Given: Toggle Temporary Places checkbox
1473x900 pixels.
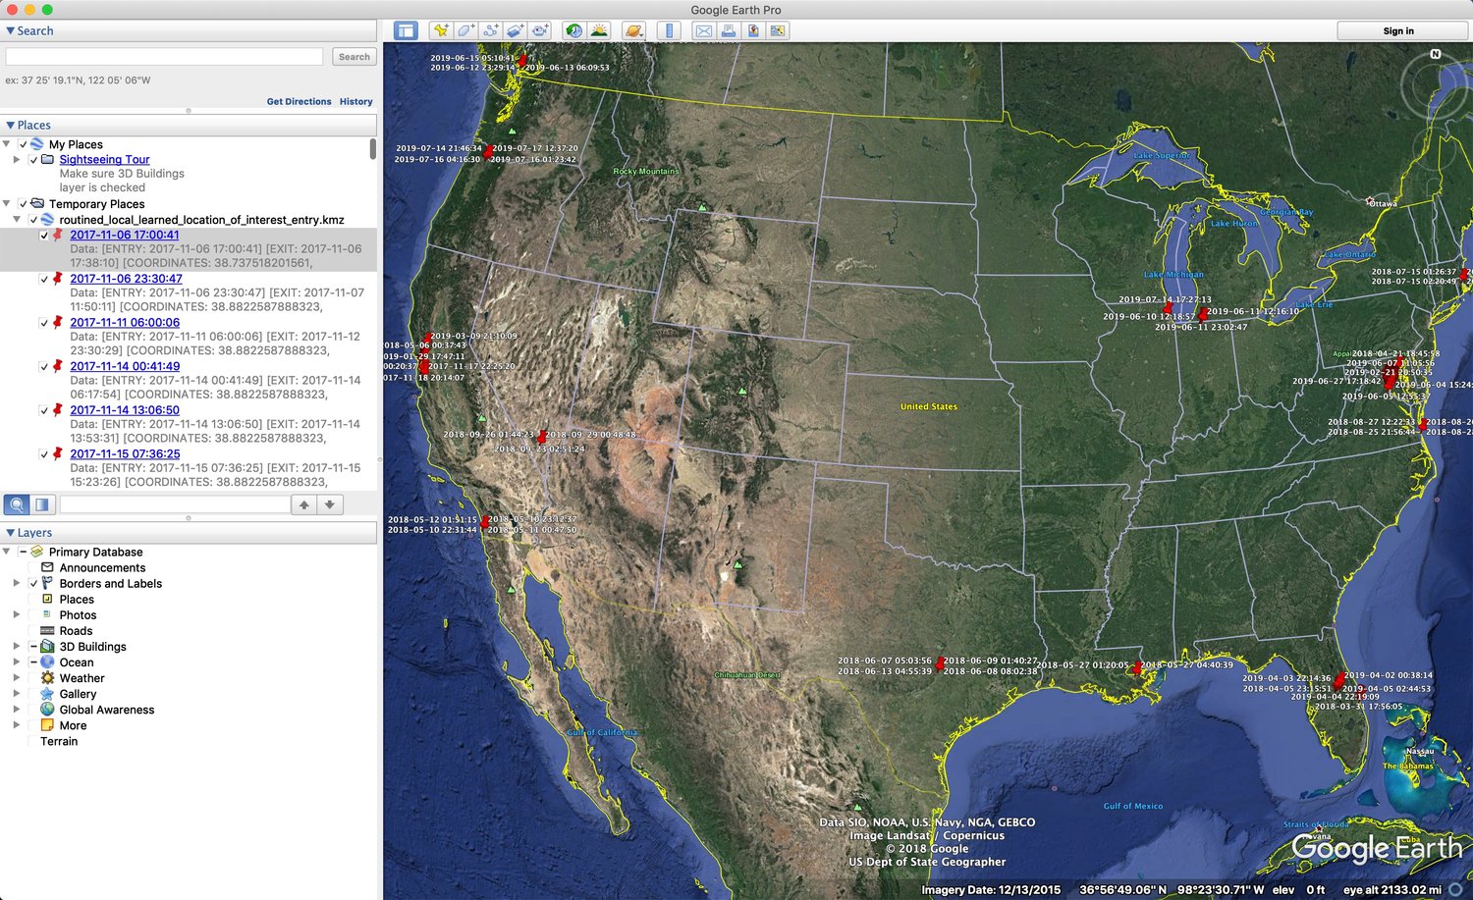Looking at the screenshot, I should [x=23, y=204].
